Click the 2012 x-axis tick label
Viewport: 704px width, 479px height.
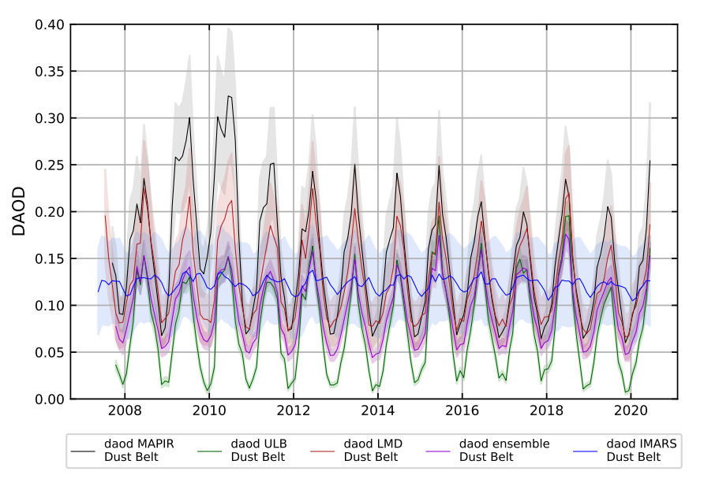[294, 411]
